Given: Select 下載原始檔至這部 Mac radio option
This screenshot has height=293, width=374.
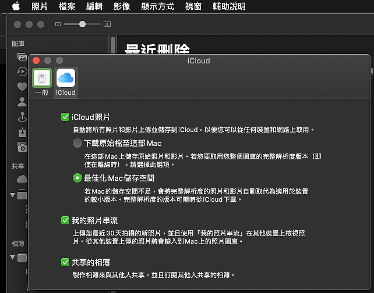Looking at the screenshot, I should [77, 143].
